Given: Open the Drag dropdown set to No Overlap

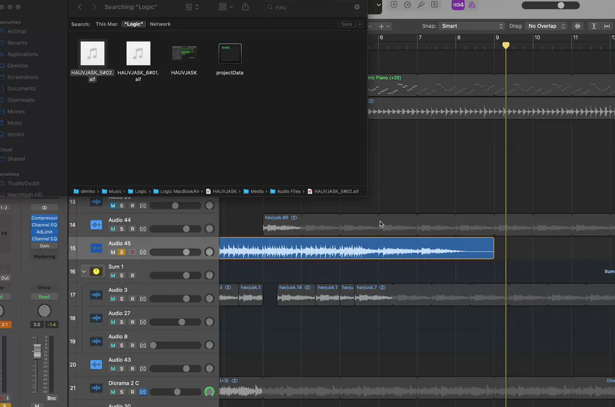Looking at the screenshot, I should click(546, 26).
